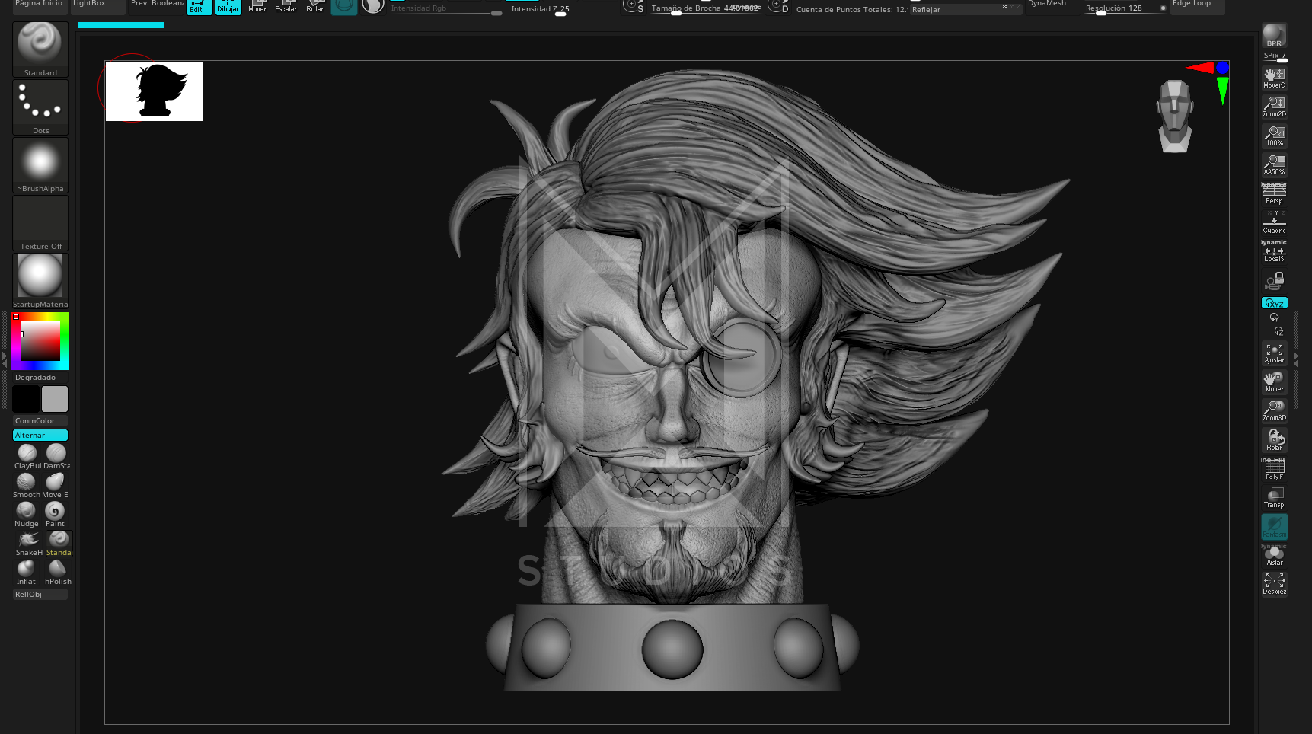Go to Pagina Inicio
Screen dimensions: 1312x734
(40, 6)
